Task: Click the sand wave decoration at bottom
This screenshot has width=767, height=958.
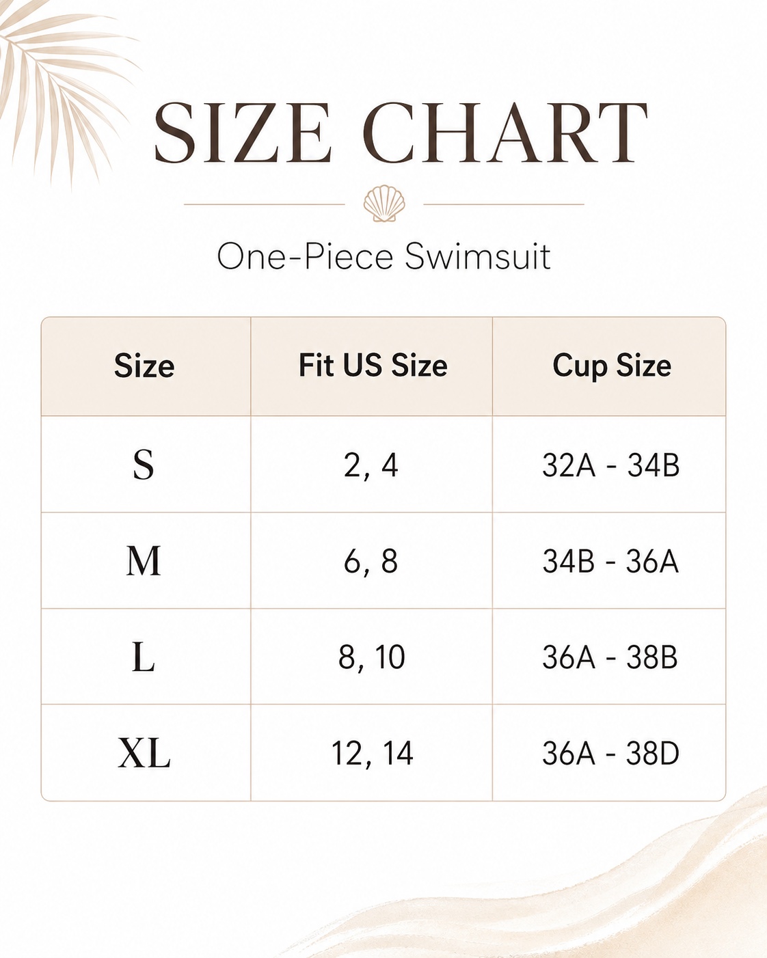Action: [x=615, y=895]
